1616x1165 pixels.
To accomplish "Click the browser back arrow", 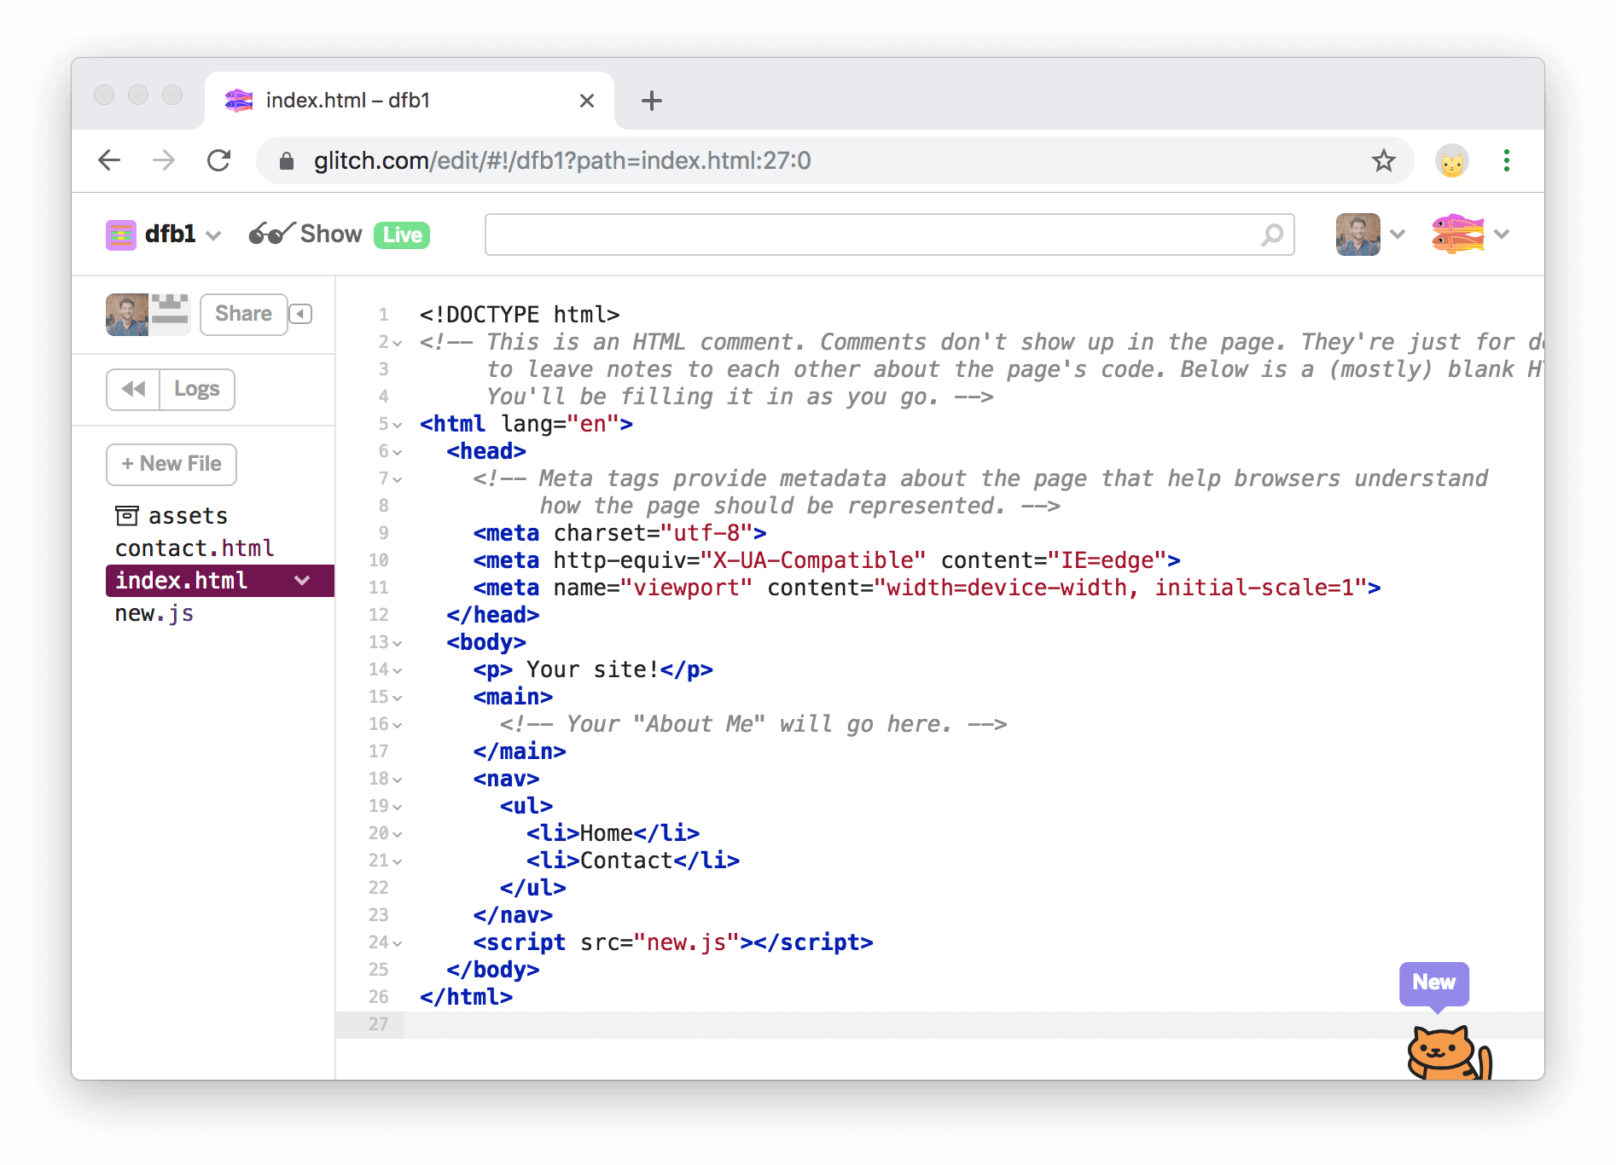I will [109, 160].
